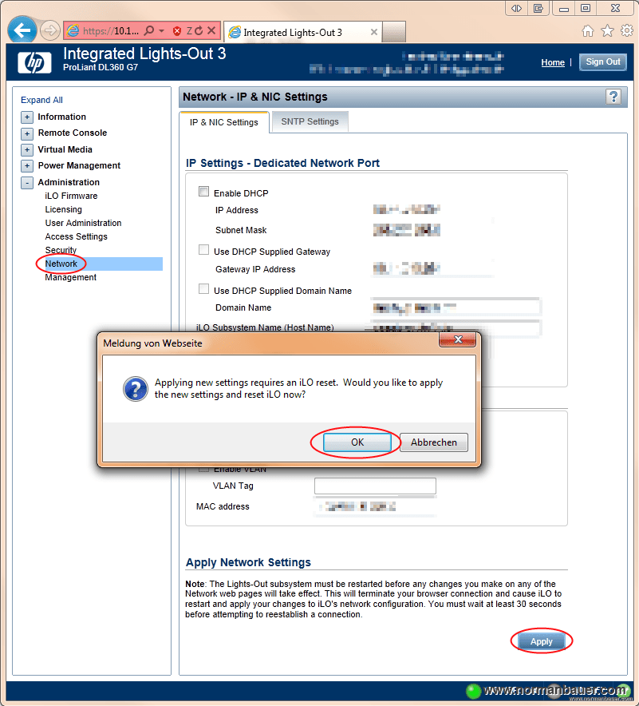Image resolution: width=639 pixels, height=706 pixels.
Task: Expand the Information tree node
Action: tap(27, 117)
